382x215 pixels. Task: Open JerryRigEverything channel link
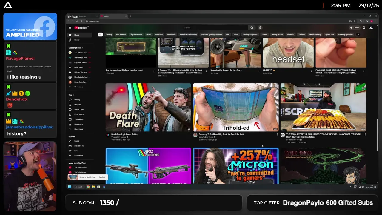(x=206, y=137)
